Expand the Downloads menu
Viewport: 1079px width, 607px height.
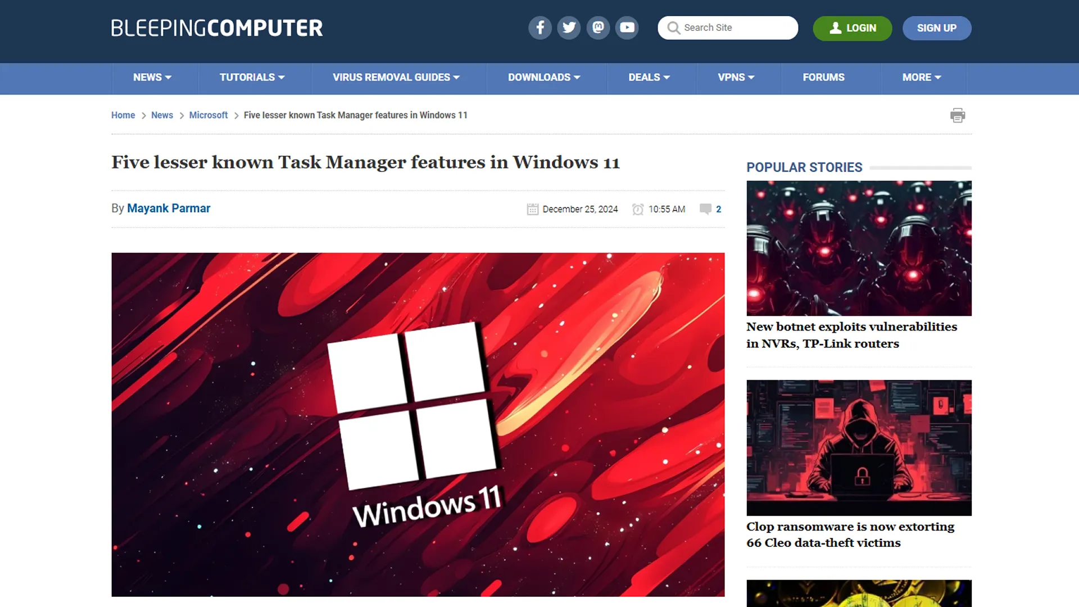coord(544,78)
